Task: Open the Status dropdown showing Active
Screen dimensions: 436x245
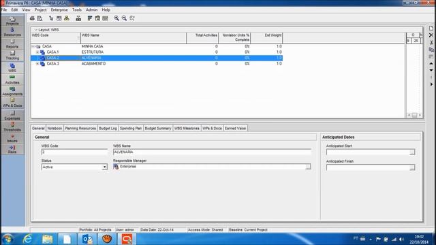Action: (104, 167)
